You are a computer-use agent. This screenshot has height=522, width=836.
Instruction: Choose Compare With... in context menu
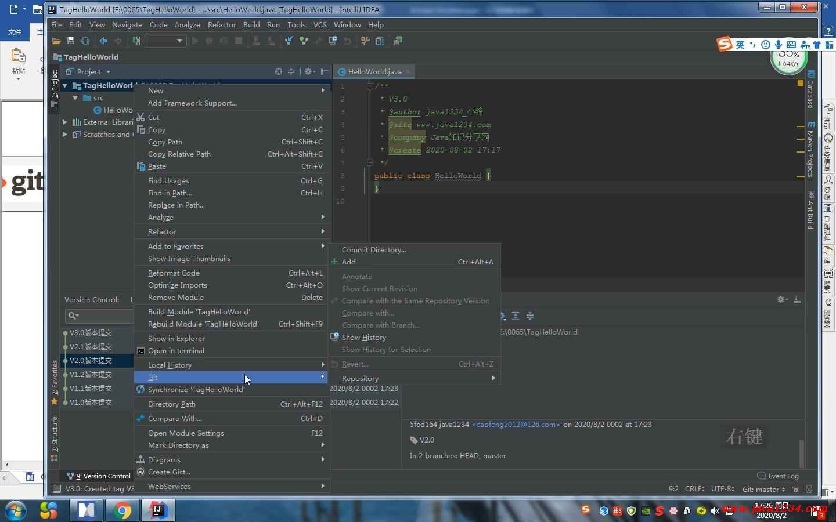pos(232,418)
